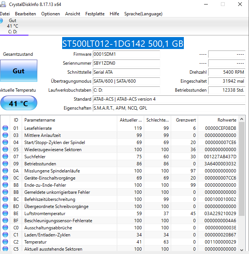Click the Firmware field 0001SDM1

point(127,54)
